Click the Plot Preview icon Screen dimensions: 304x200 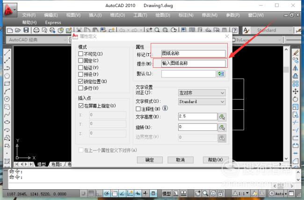tap(44, 30)
